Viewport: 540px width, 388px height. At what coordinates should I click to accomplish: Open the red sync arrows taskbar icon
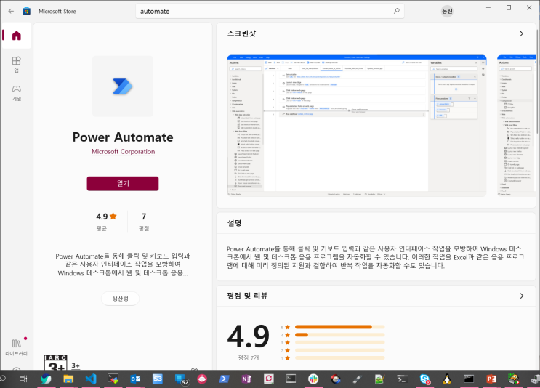(x=269, y=379)
